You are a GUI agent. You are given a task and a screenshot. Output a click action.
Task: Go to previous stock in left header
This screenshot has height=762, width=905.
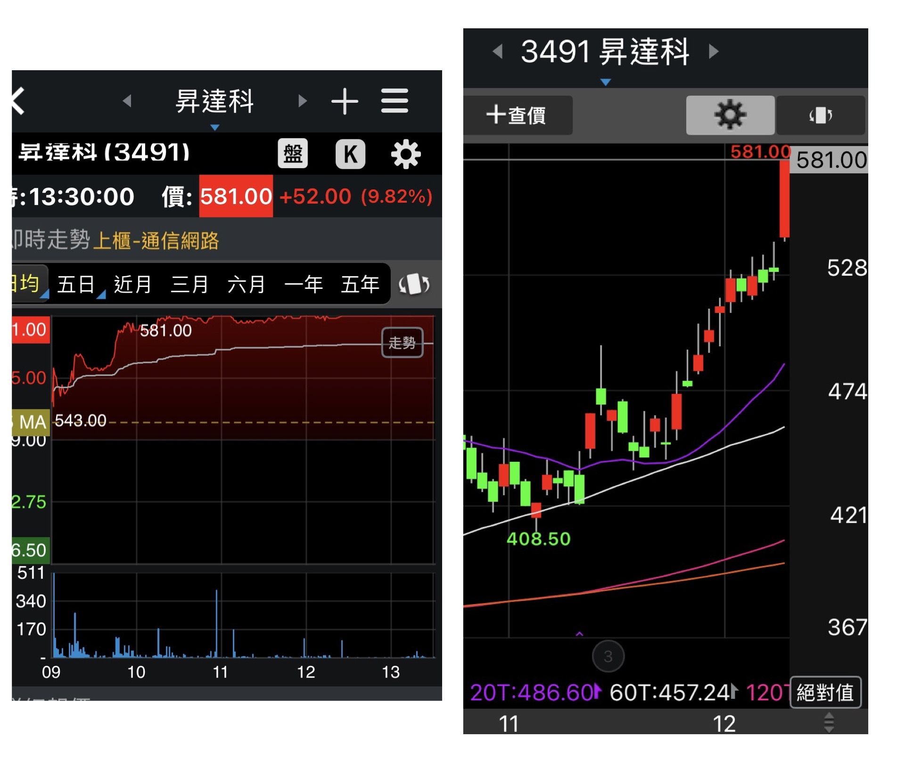point(127,101)
